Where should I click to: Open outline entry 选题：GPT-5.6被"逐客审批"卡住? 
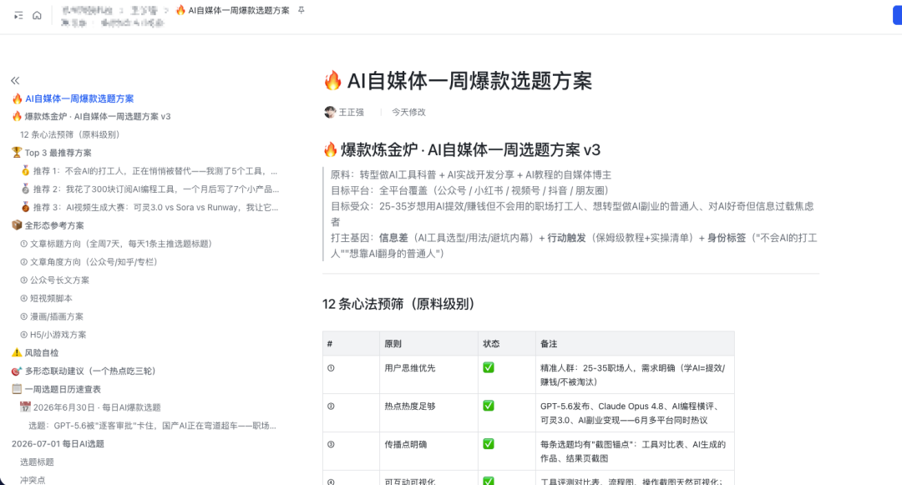coord(153,426)
